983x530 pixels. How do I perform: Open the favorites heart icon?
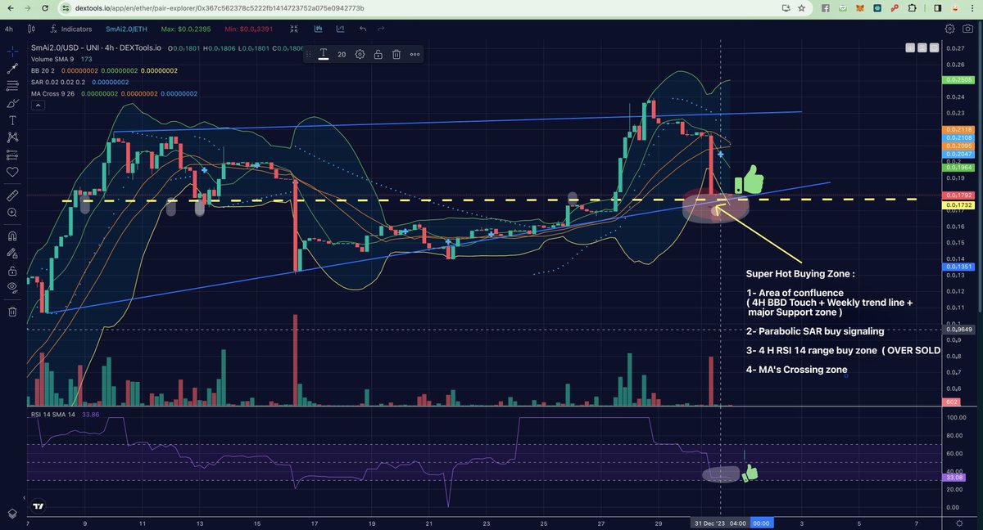[x=11, y=173]
